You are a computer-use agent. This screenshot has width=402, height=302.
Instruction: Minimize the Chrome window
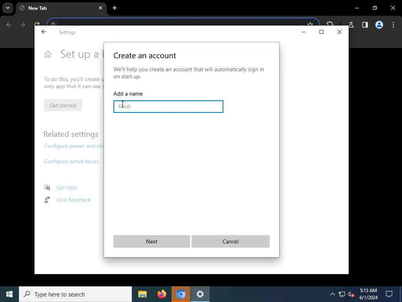tap(356, 8)
